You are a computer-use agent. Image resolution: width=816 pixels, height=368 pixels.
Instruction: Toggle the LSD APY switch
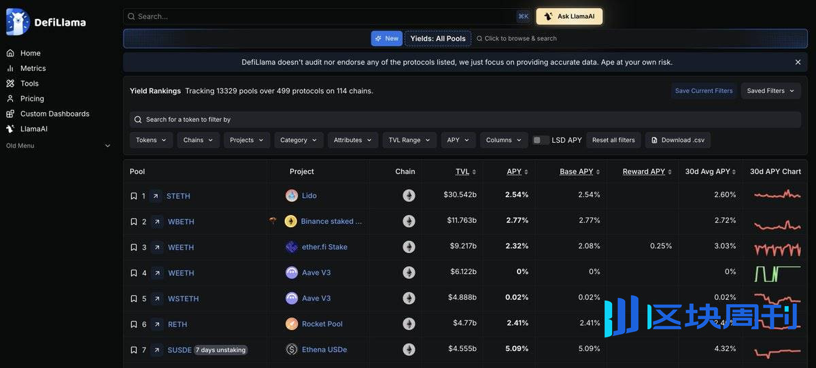[541, 140]
